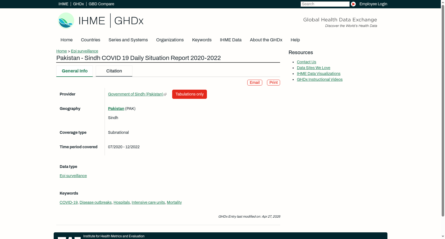Click the IHME GHDx logo

click(x=100, y=21)
